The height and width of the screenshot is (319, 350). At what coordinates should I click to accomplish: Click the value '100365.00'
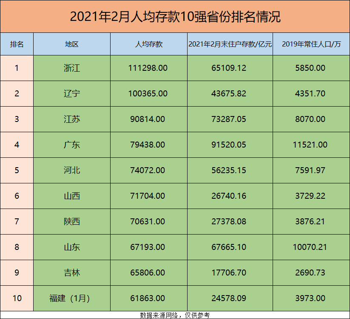point(148,93)
